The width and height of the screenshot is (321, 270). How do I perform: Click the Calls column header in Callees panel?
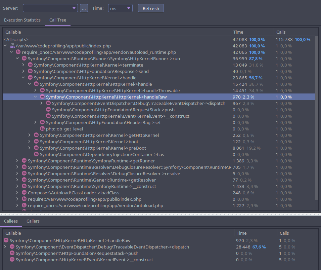297,233
